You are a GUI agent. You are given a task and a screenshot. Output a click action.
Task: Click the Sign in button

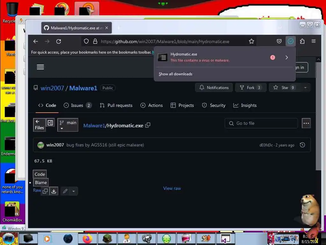click(x=301, y=67)
